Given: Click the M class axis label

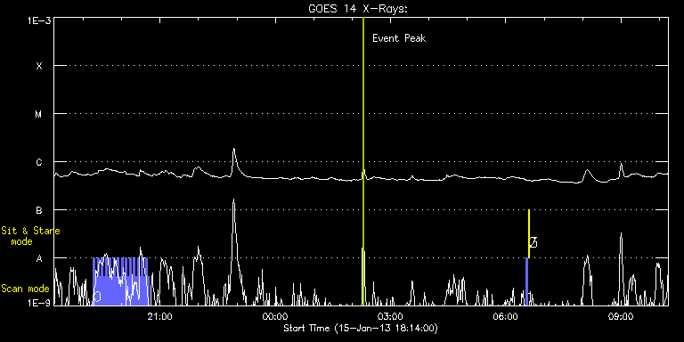Looking at the screenshot, I should coord(39,114).
